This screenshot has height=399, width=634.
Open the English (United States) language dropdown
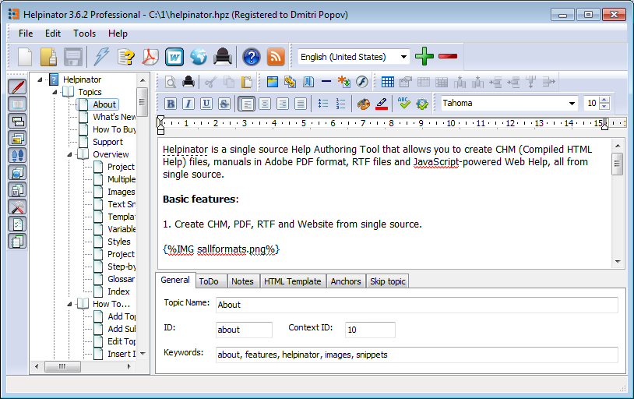(403, 57)
